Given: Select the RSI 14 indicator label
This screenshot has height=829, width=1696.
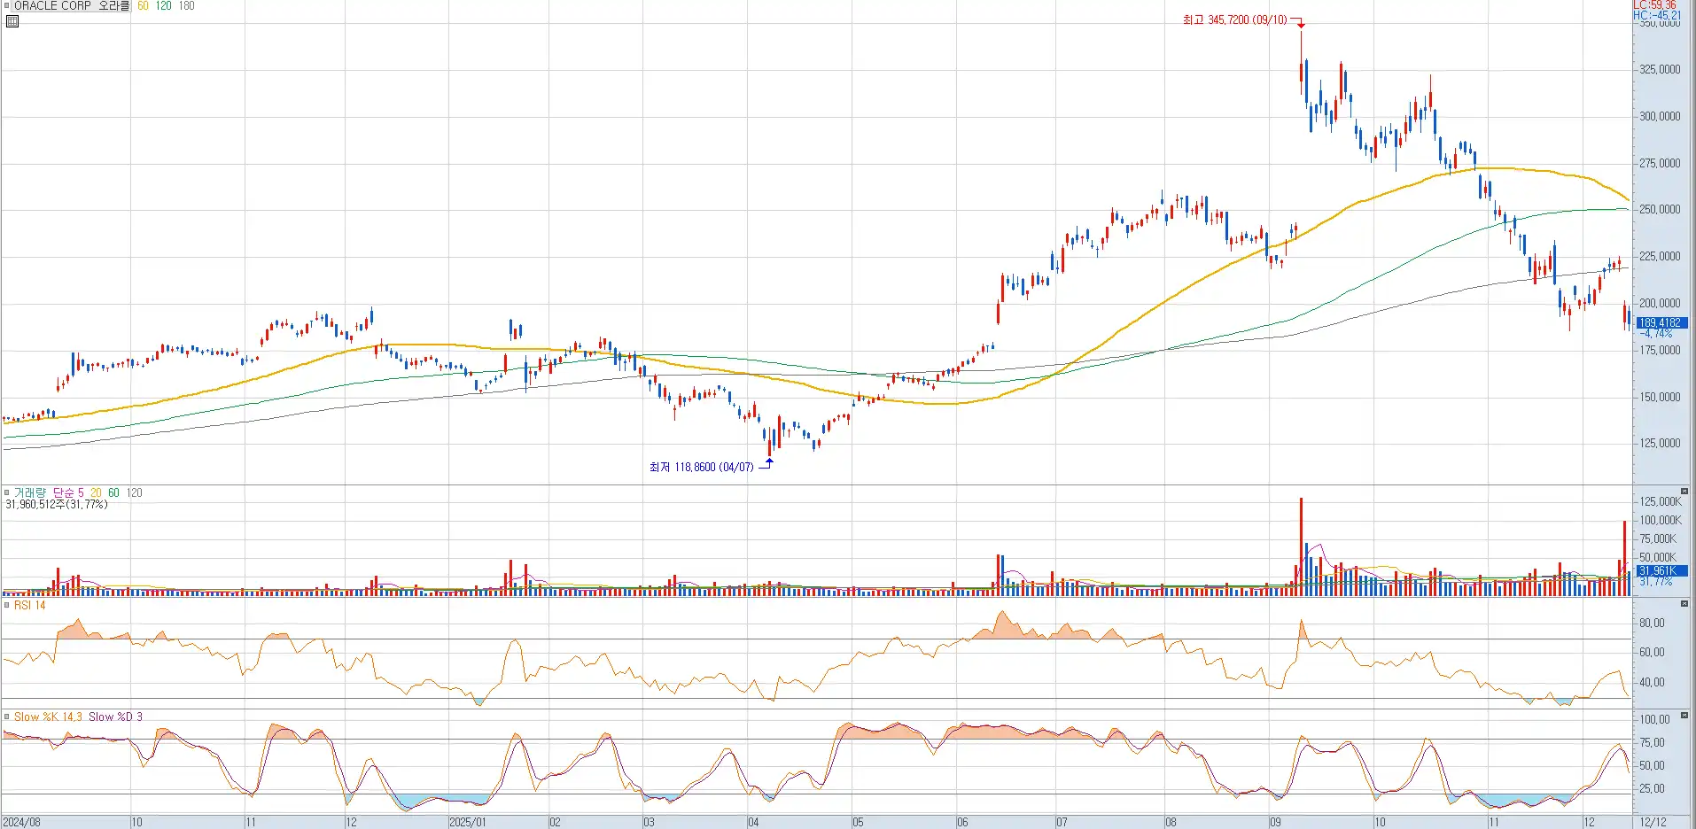Looking at the screenshot, I should click(29, 605).
